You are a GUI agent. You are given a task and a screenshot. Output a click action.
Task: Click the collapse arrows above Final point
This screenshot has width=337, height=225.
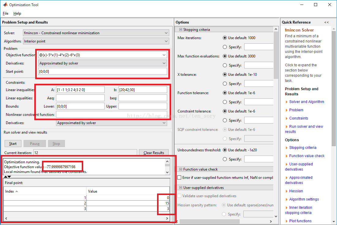pyautogui.click(x=7, y=177)
